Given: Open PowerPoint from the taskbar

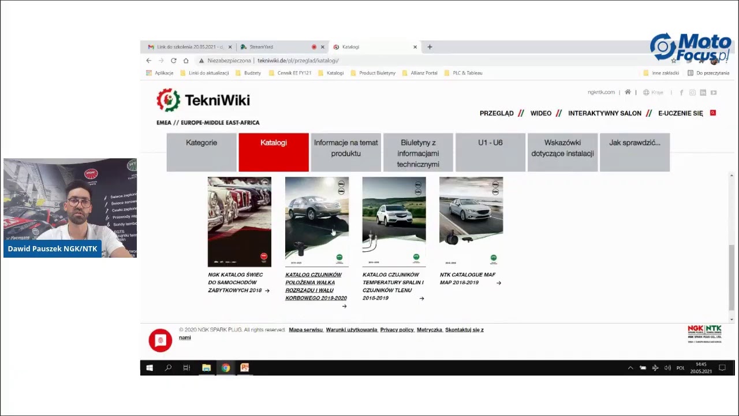Looking at the screenshot, I should [245, 367].
